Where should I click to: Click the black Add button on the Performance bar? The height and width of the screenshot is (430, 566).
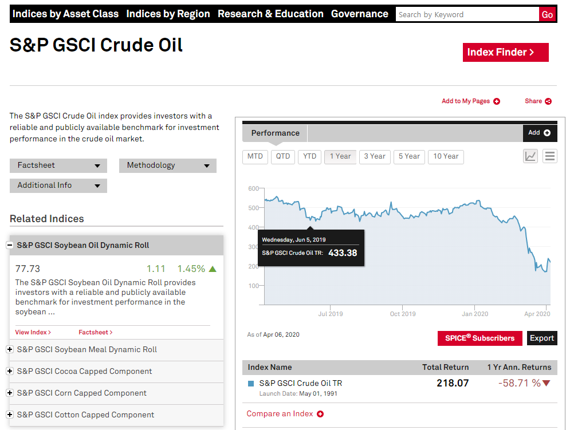pos(540,133)
